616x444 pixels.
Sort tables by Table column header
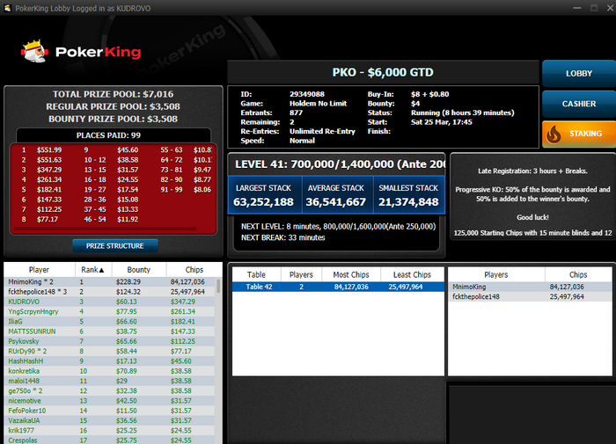click(x=257, y=275)
